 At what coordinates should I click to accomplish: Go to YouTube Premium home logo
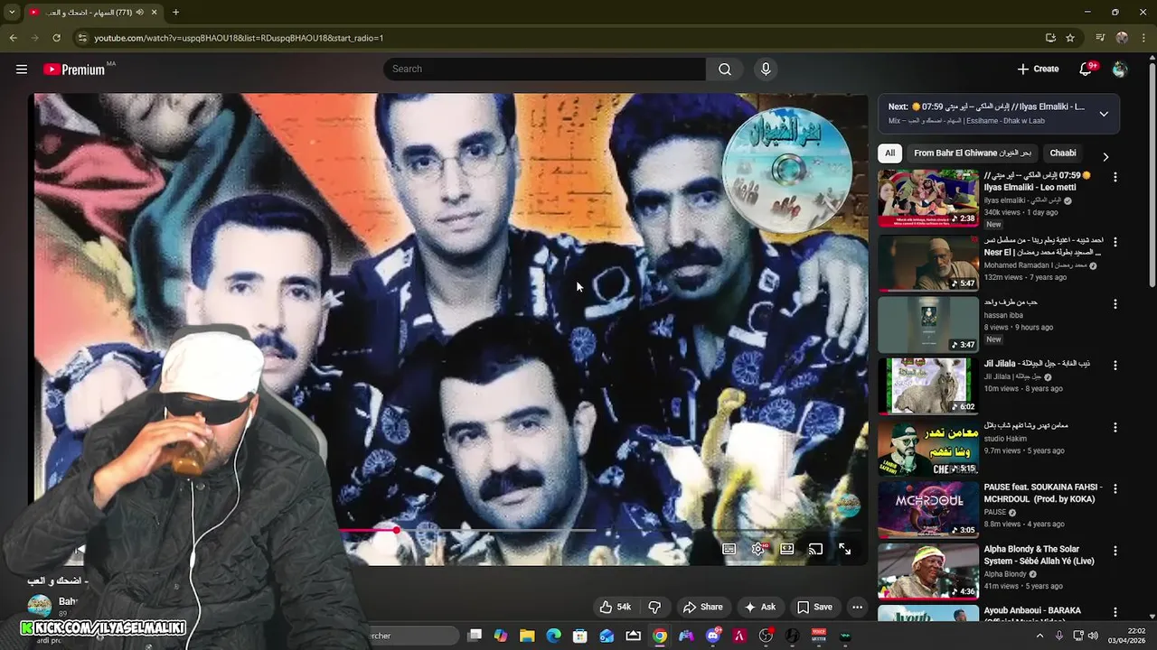(x=74, y=69)
